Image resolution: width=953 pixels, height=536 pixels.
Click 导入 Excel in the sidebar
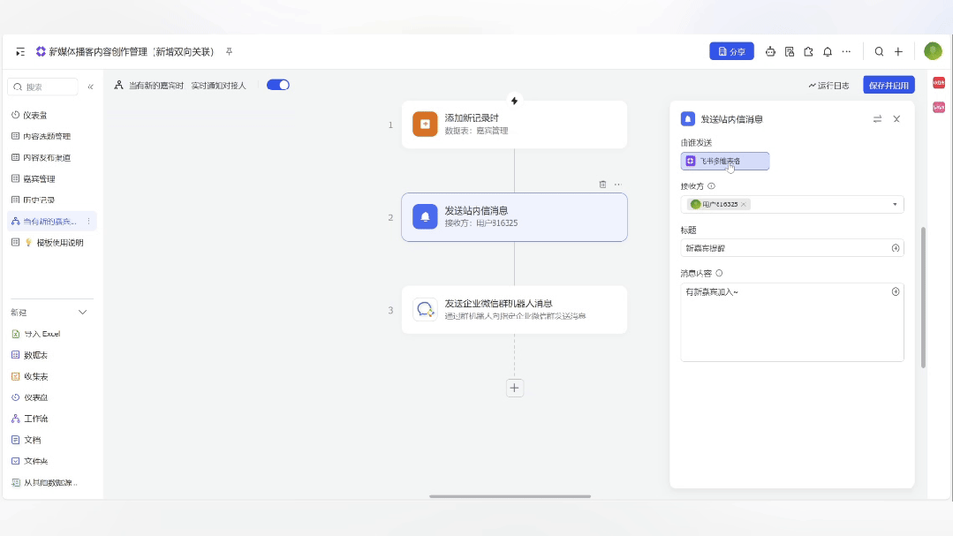pos(39,334)
